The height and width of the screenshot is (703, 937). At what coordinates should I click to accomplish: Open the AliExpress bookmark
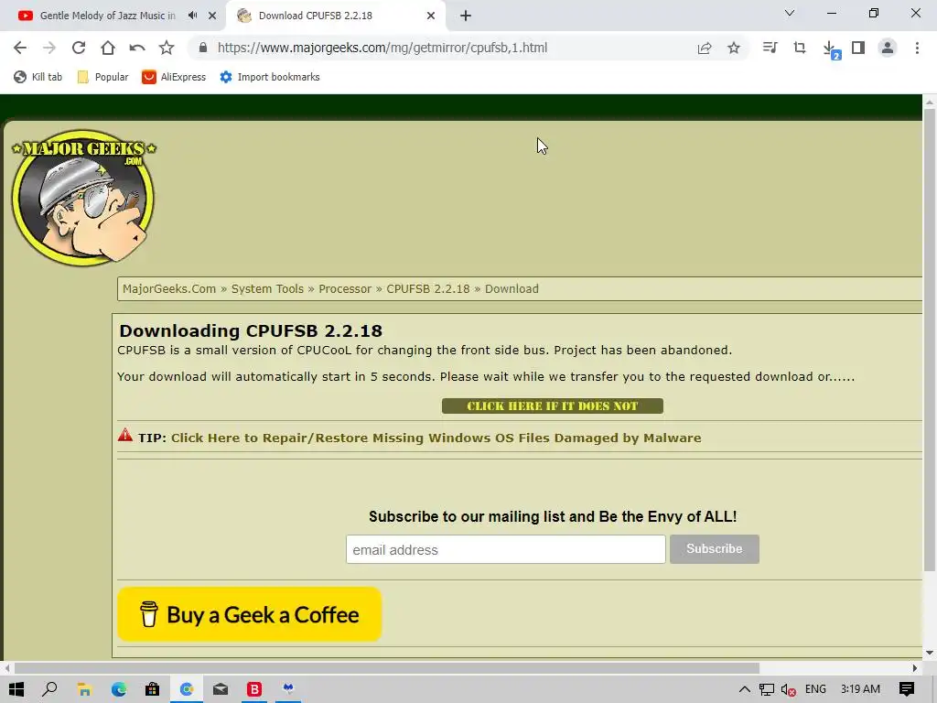174,77
